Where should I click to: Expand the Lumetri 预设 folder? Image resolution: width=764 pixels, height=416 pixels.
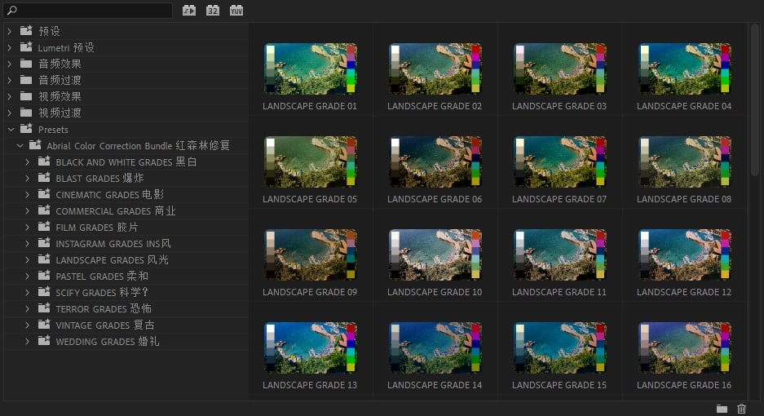[9, 48]
